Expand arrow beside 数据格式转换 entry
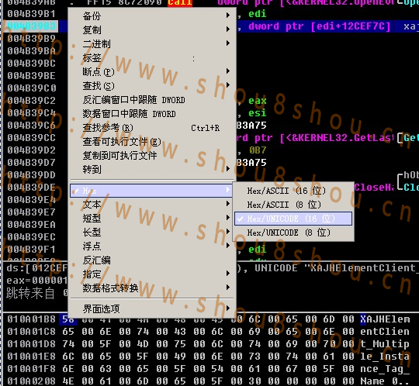 pyautogui.click(x=227, y=288)
